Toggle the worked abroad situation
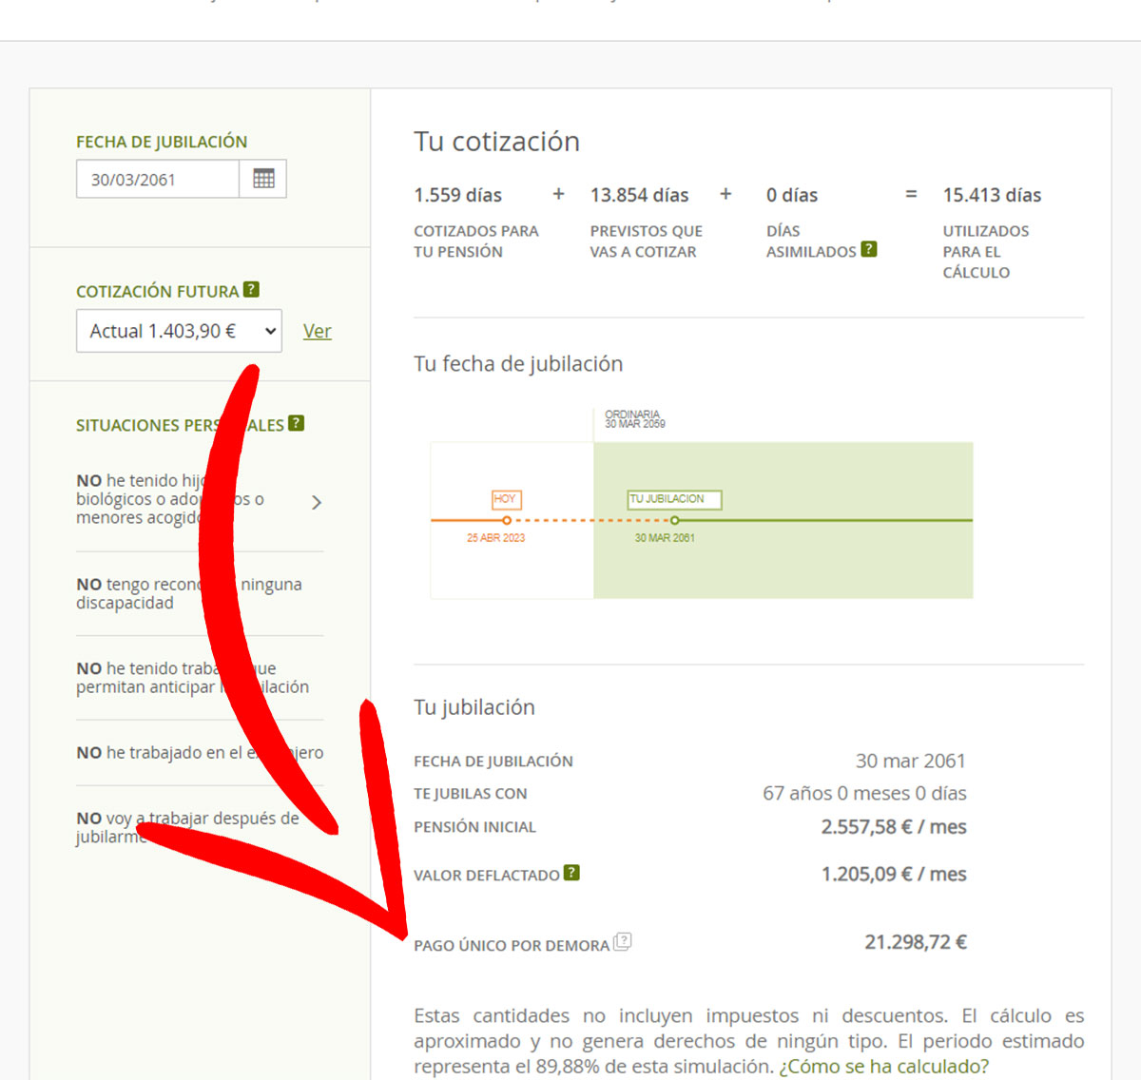Viewport: 1141px width, 1080px height. coord(200,752)
